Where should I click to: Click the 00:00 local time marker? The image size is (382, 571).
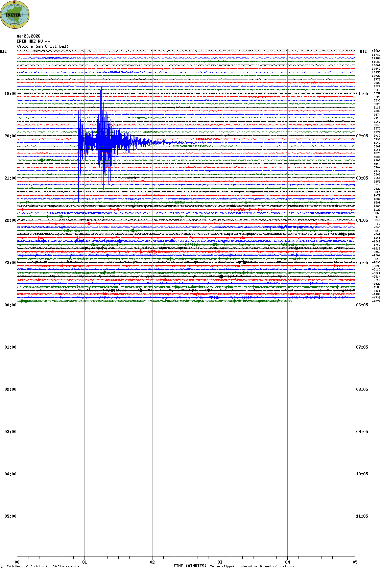[10, 305]
